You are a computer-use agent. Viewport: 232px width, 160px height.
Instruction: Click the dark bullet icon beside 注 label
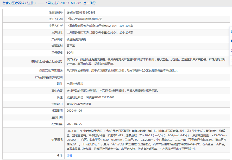[x=58, y=156]
